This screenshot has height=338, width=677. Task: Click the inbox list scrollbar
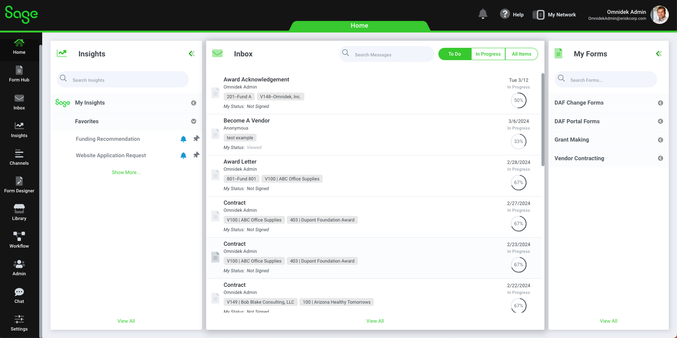coord(543,120)
